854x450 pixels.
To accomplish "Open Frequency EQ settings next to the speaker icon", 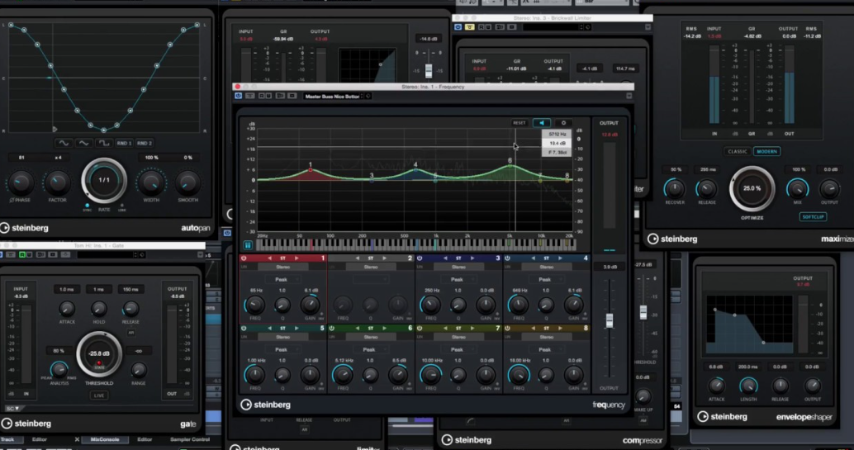I will pyautogui.click(x=564, y=123).
